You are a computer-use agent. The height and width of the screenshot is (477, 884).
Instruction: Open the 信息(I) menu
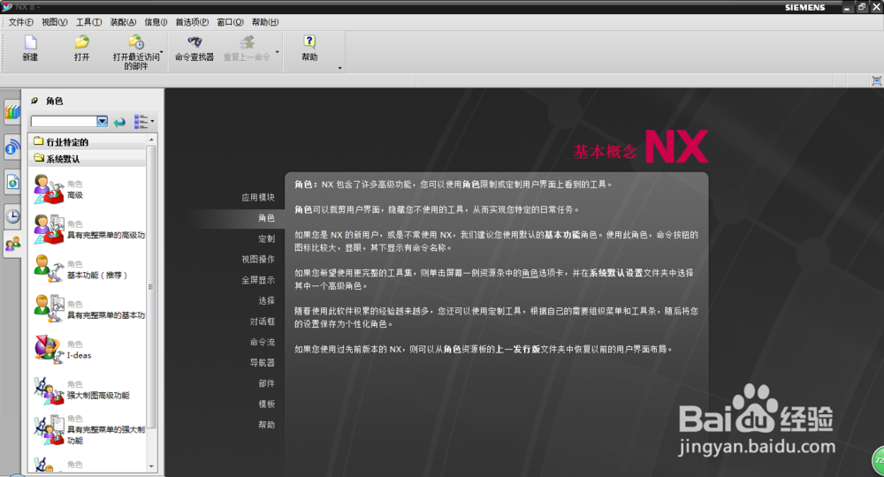coord(156,22)
